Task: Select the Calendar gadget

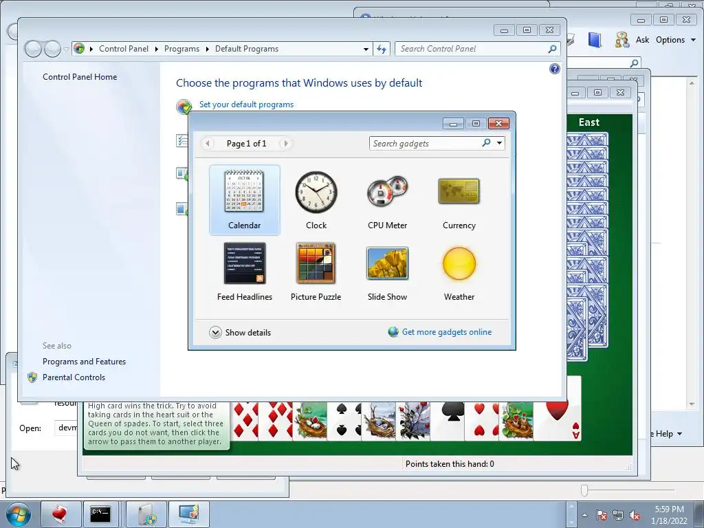Action: tap(244, 200)
